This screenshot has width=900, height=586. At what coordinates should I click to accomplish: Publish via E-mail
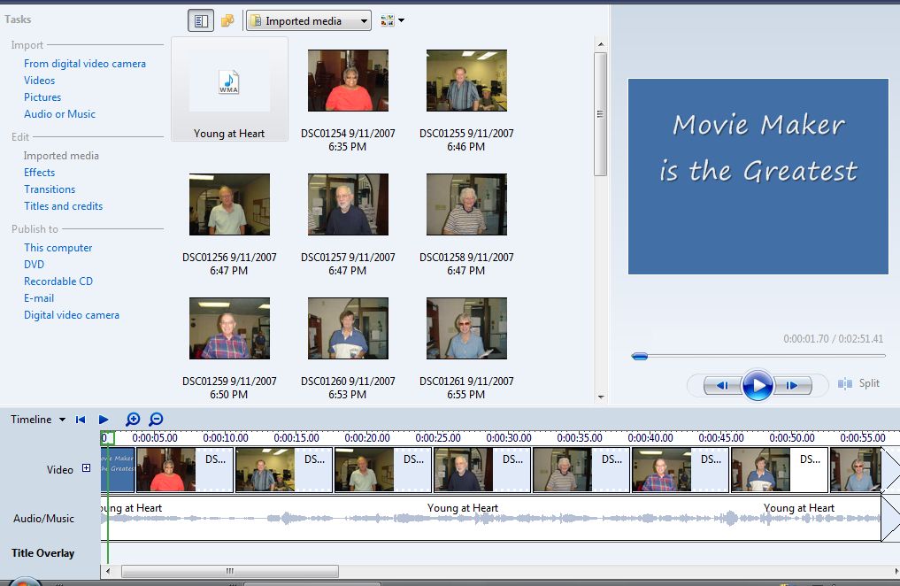tap(39, 298)
